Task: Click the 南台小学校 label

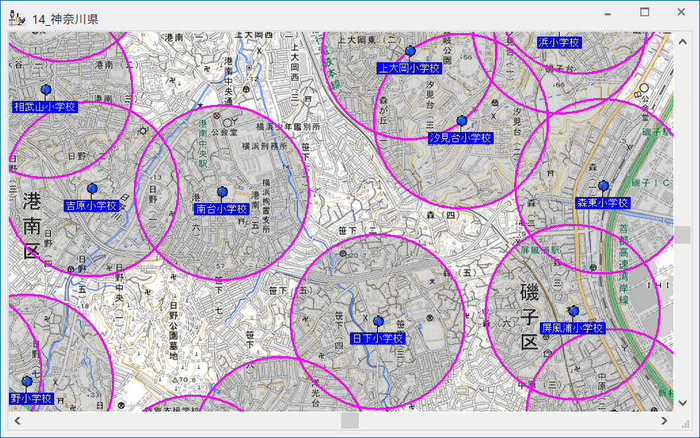Action: (221, 209)
